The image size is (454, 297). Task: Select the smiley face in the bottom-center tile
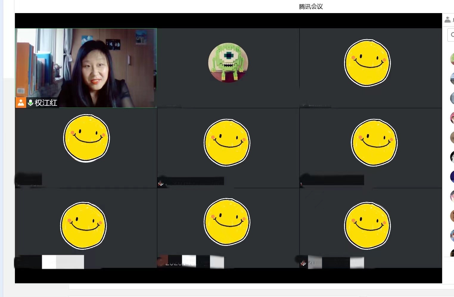point(227,222)
